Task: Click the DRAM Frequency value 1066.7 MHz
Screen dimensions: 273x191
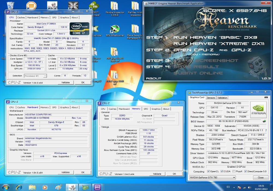Action: click(x=149, y=130)
